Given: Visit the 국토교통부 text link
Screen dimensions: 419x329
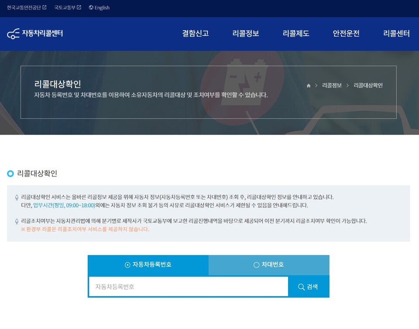Looking at the screenshot, I should click(x=65, y=7).
